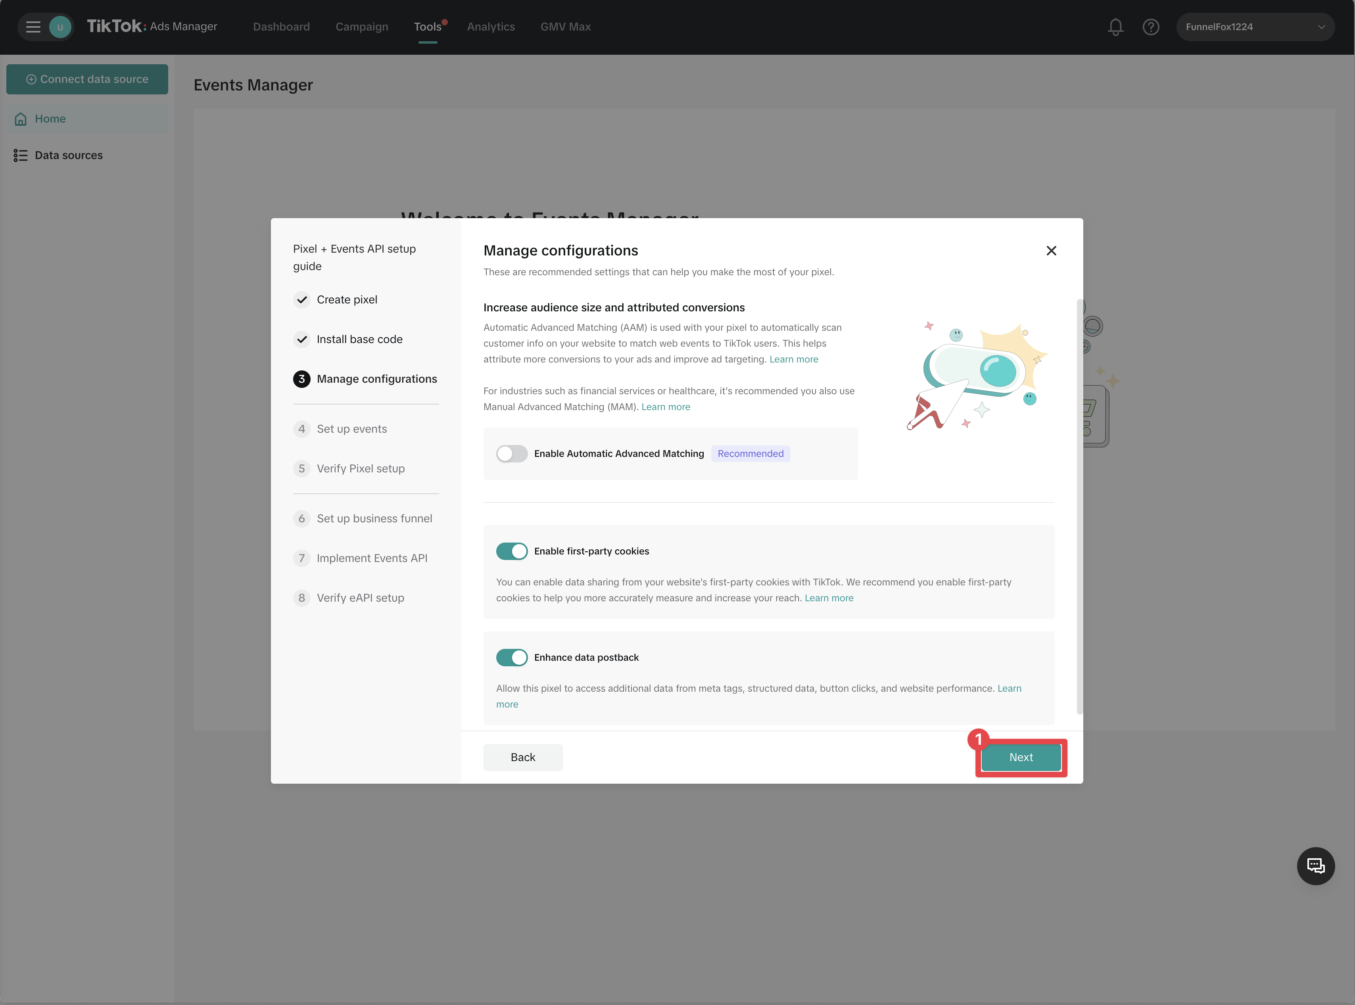The height and width of the screenshot is (1005, 1355).
Task: Disable first-party cookies toggle
Action: tap(511, 551)
